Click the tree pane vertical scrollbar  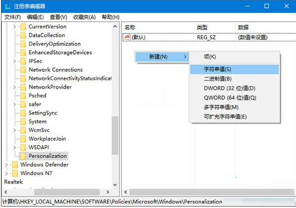click(x=115, y=133)
